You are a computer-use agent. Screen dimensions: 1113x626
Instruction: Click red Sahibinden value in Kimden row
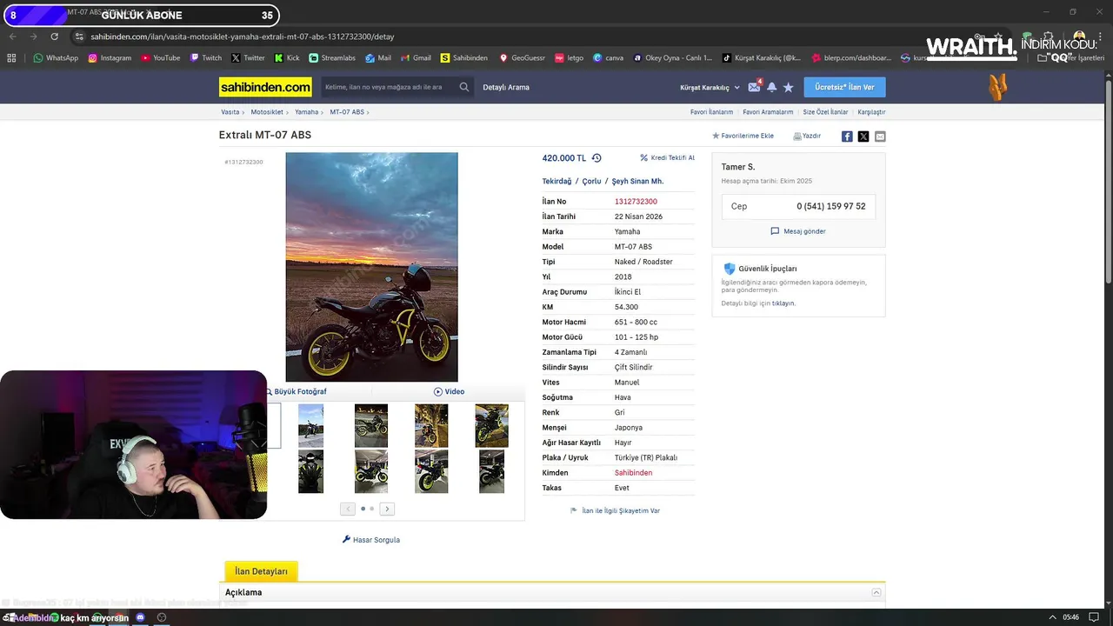[x=633, y=473]
